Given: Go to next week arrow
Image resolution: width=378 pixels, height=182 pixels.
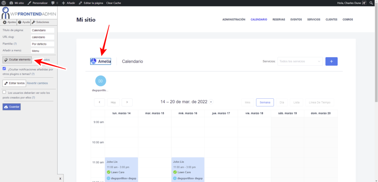Looking at the screenshot, I should coord(127,102).
